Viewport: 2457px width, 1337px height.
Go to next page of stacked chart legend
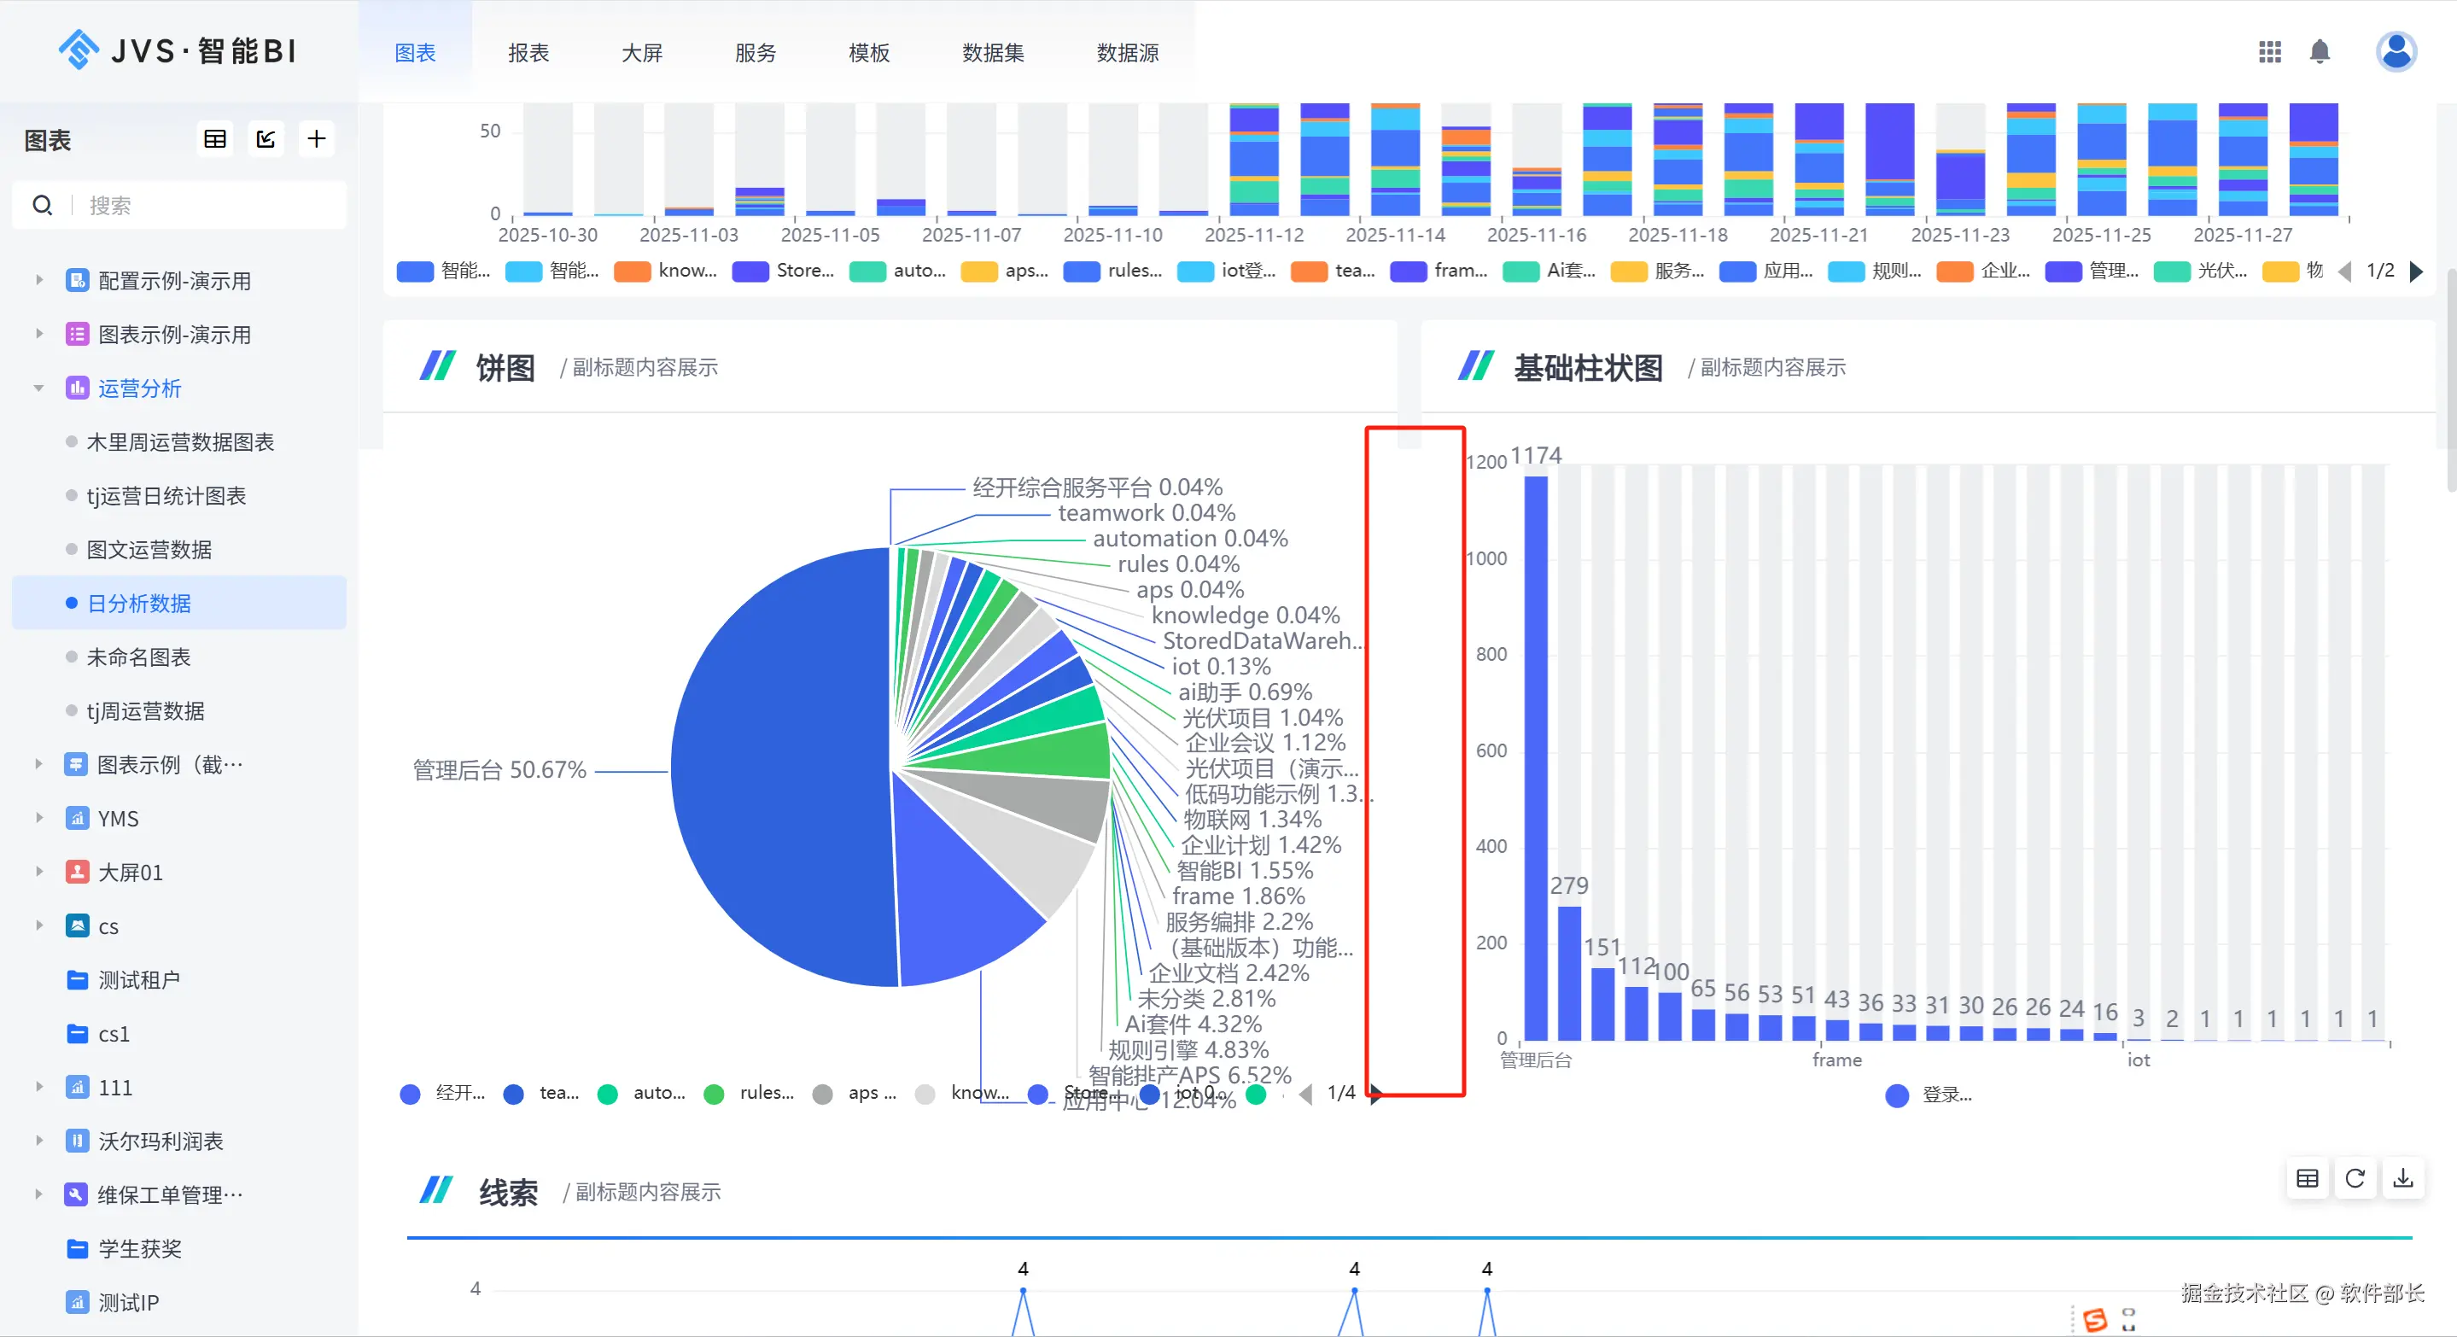(x=2416, y=271)
